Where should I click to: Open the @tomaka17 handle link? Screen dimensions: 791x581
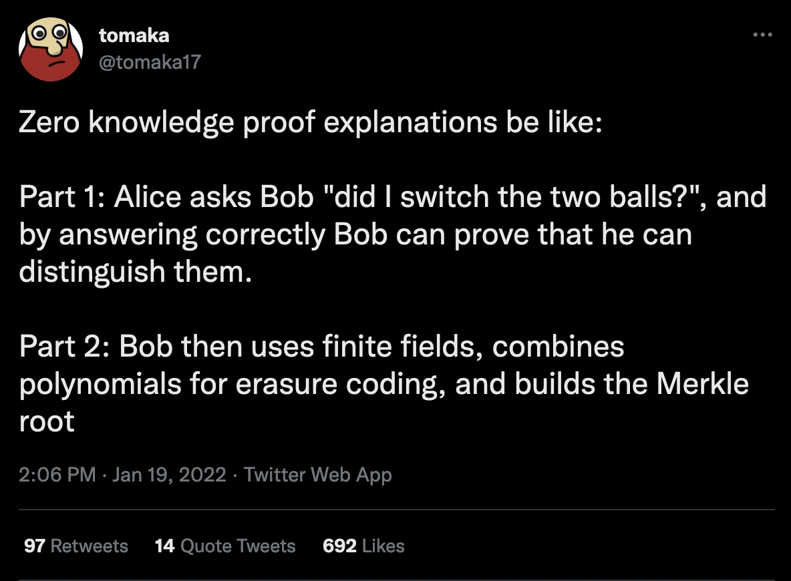tap(150, 62)
